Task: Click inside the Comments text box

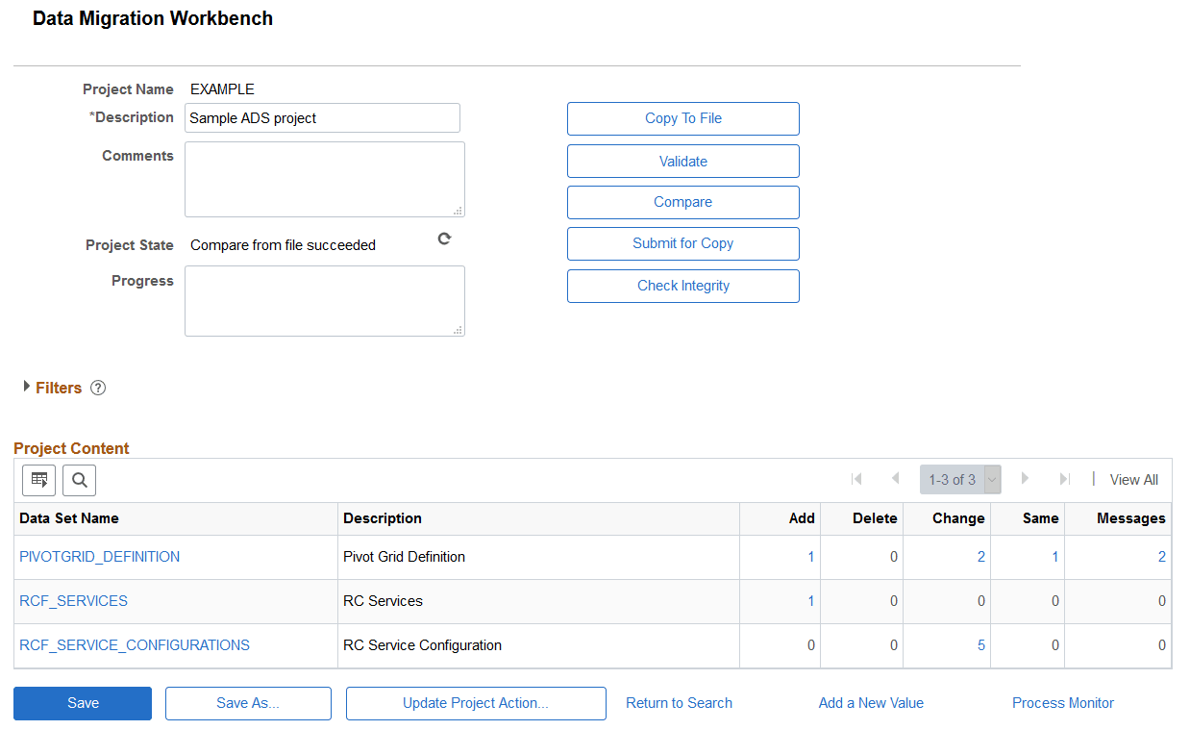Action: click(x=324, y=179)
